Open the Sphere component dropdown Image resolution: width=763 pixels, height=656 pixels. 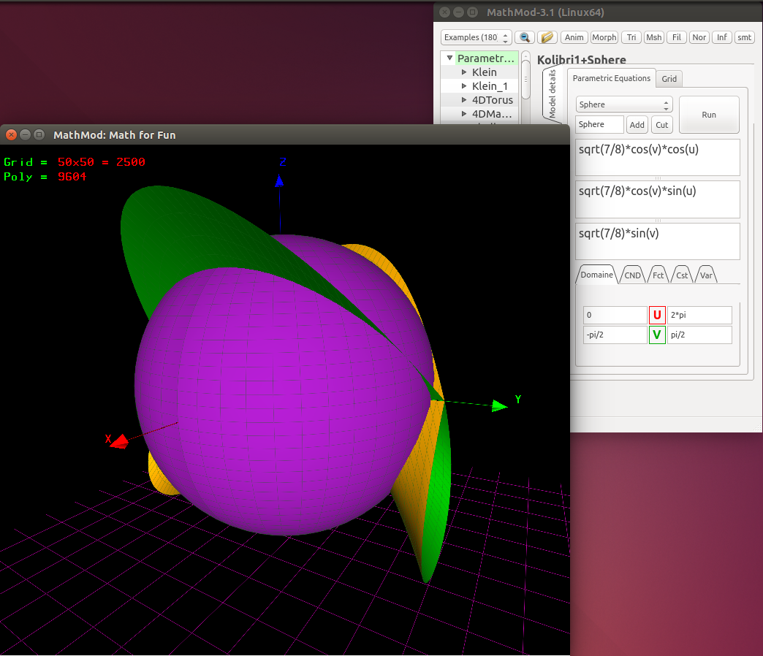point(624,104)
